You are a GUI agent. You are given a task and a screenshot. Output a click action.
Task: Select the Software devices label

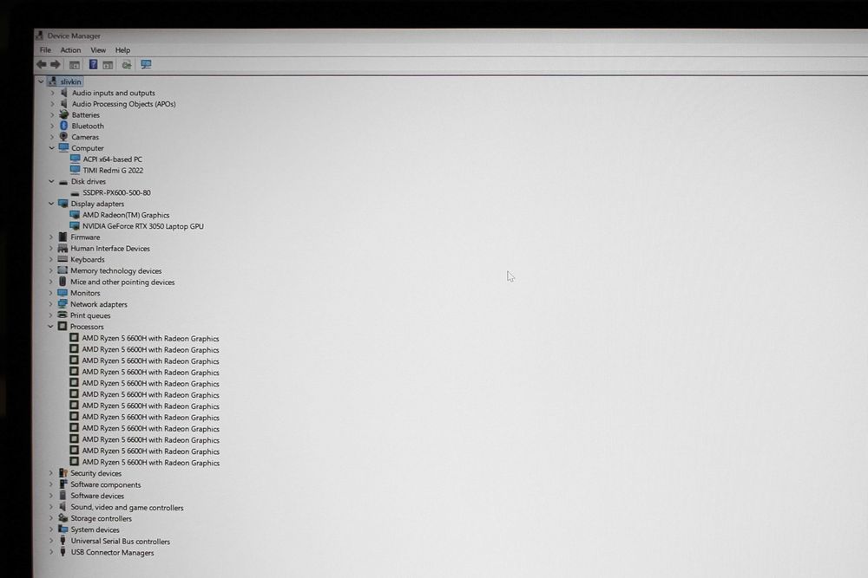[97, 496]
